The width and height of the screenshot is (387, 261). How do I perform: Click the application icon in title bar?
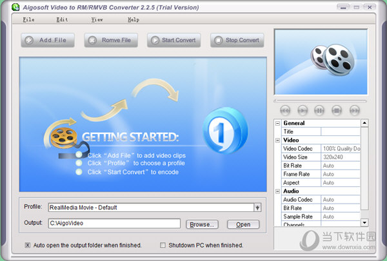coord(15,7)
